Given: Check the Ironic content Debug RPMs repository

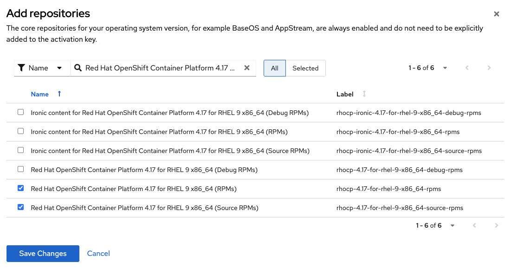Looking at the screenshot, I should point(20,112).
